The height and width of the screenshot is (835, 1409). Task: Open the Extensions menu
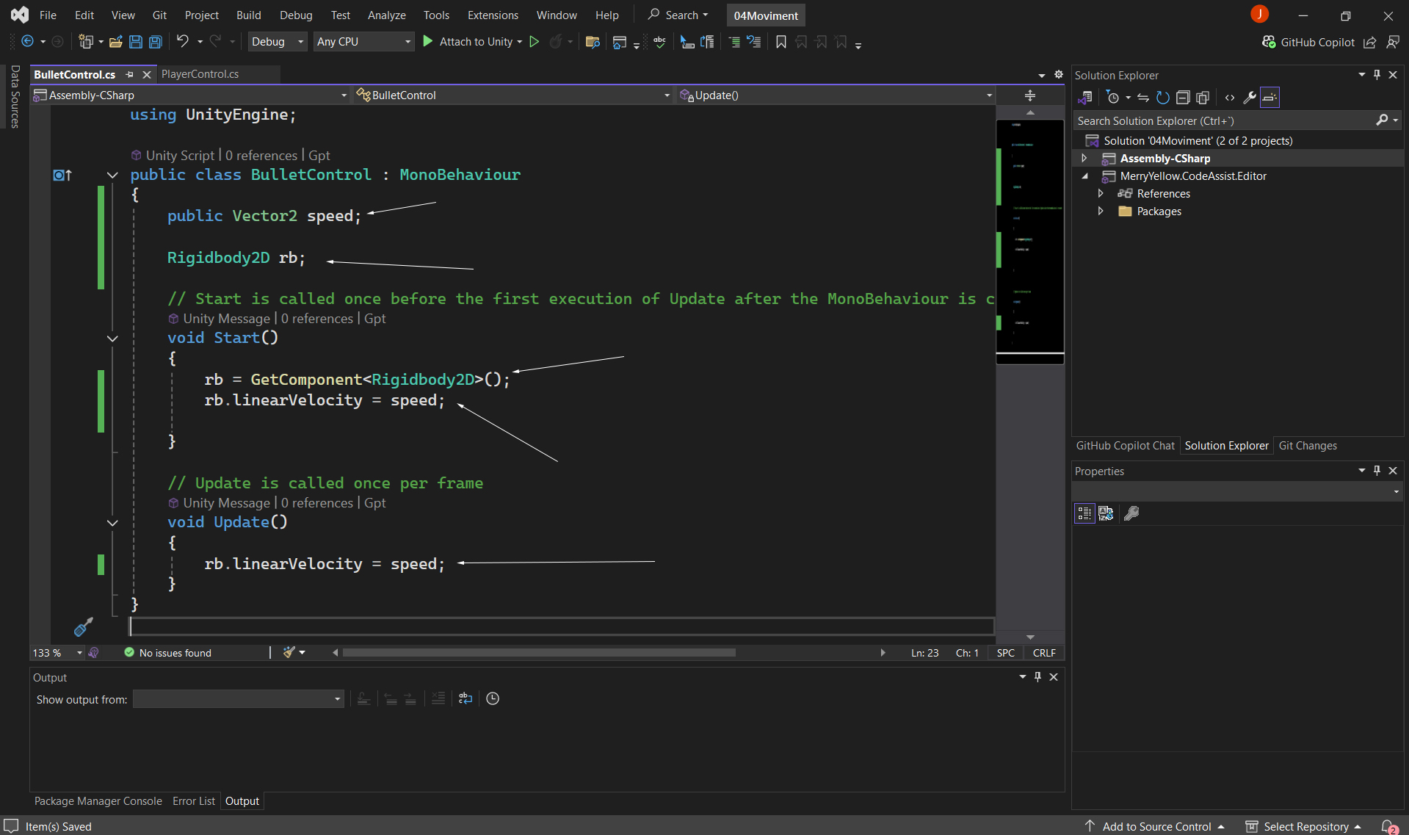(492, 15)
